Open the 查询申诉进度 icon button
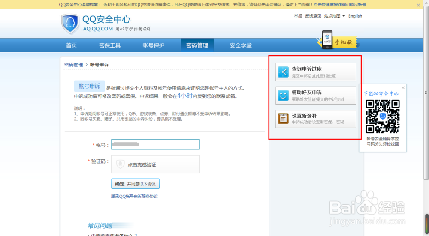 [x=283, y=72]
